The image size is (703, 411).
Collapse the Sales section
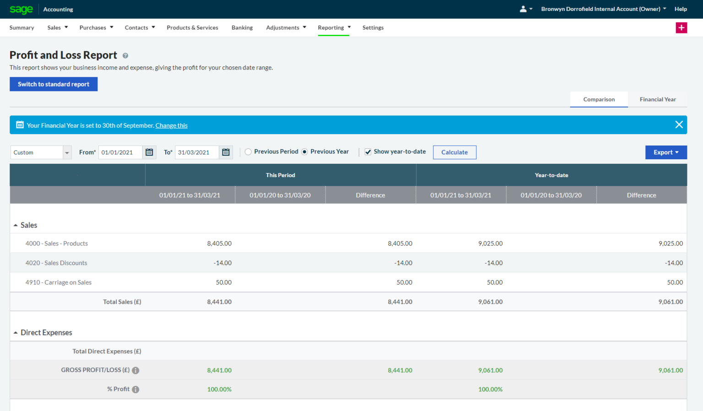click(16, 225)
